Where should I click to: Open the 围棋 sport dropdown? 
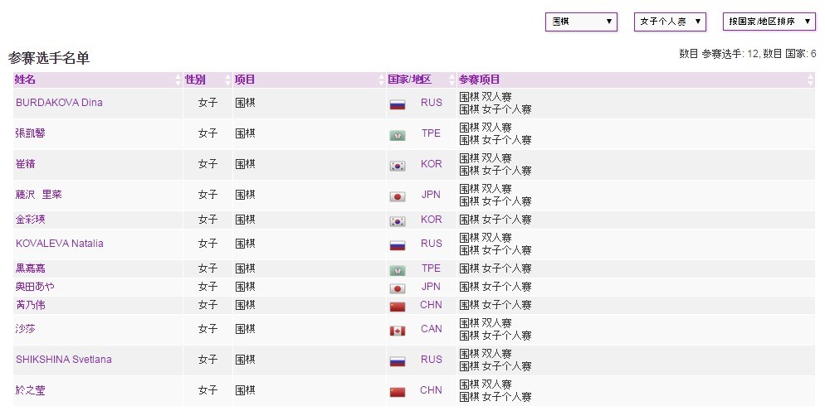coord(581,22)
